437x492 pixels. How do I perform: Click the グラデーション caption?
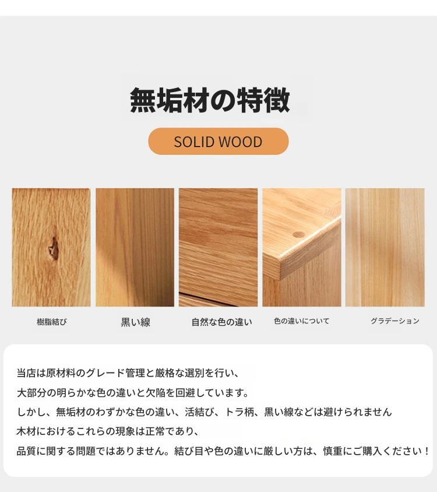click(x=395, y=321)
